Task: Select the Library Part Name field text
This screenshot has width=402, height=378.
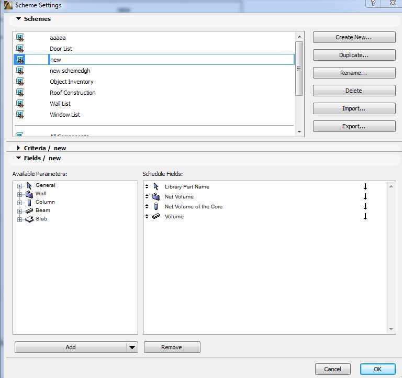Action: [187, 187]
